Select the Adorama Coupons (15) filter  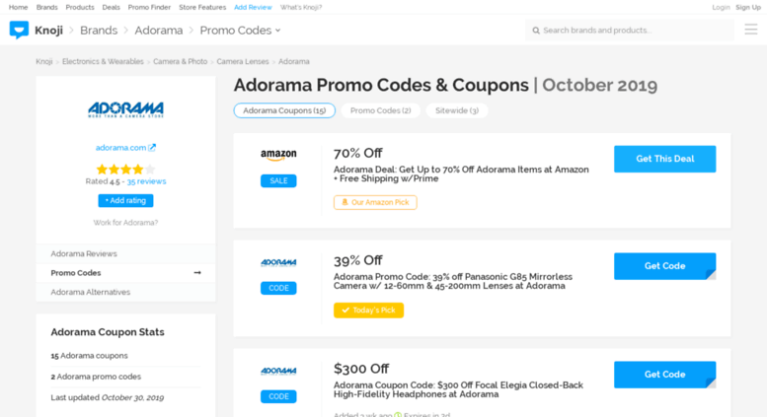coord(284,110)
